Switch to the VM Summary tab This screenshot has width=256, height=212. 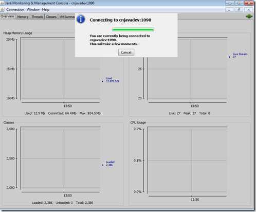[67, 16]
